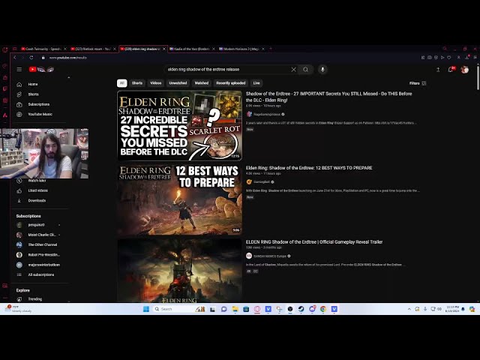Open the YouTube hamburger guide menu
Screen dimensions: 480x360
tap(19, 70)
